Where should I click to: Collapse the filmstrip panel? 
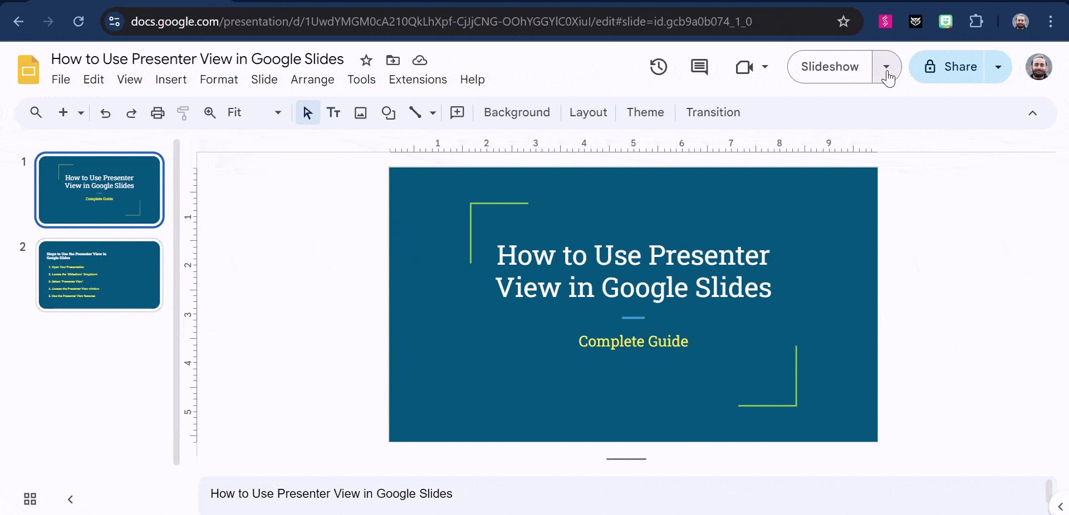(x=70, y=499)
